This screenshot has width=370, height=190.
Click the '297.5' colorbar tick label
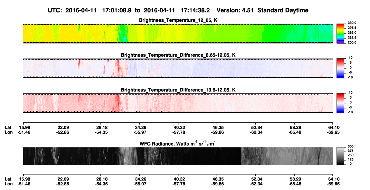click(352, 28)
